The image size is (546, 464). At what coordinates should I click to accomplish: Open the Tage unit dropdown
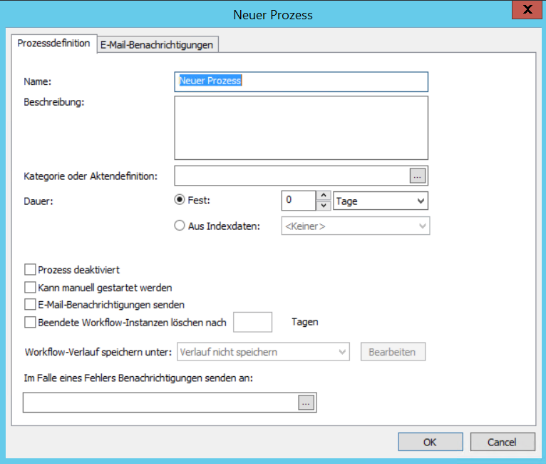click(x=381, y=201)
